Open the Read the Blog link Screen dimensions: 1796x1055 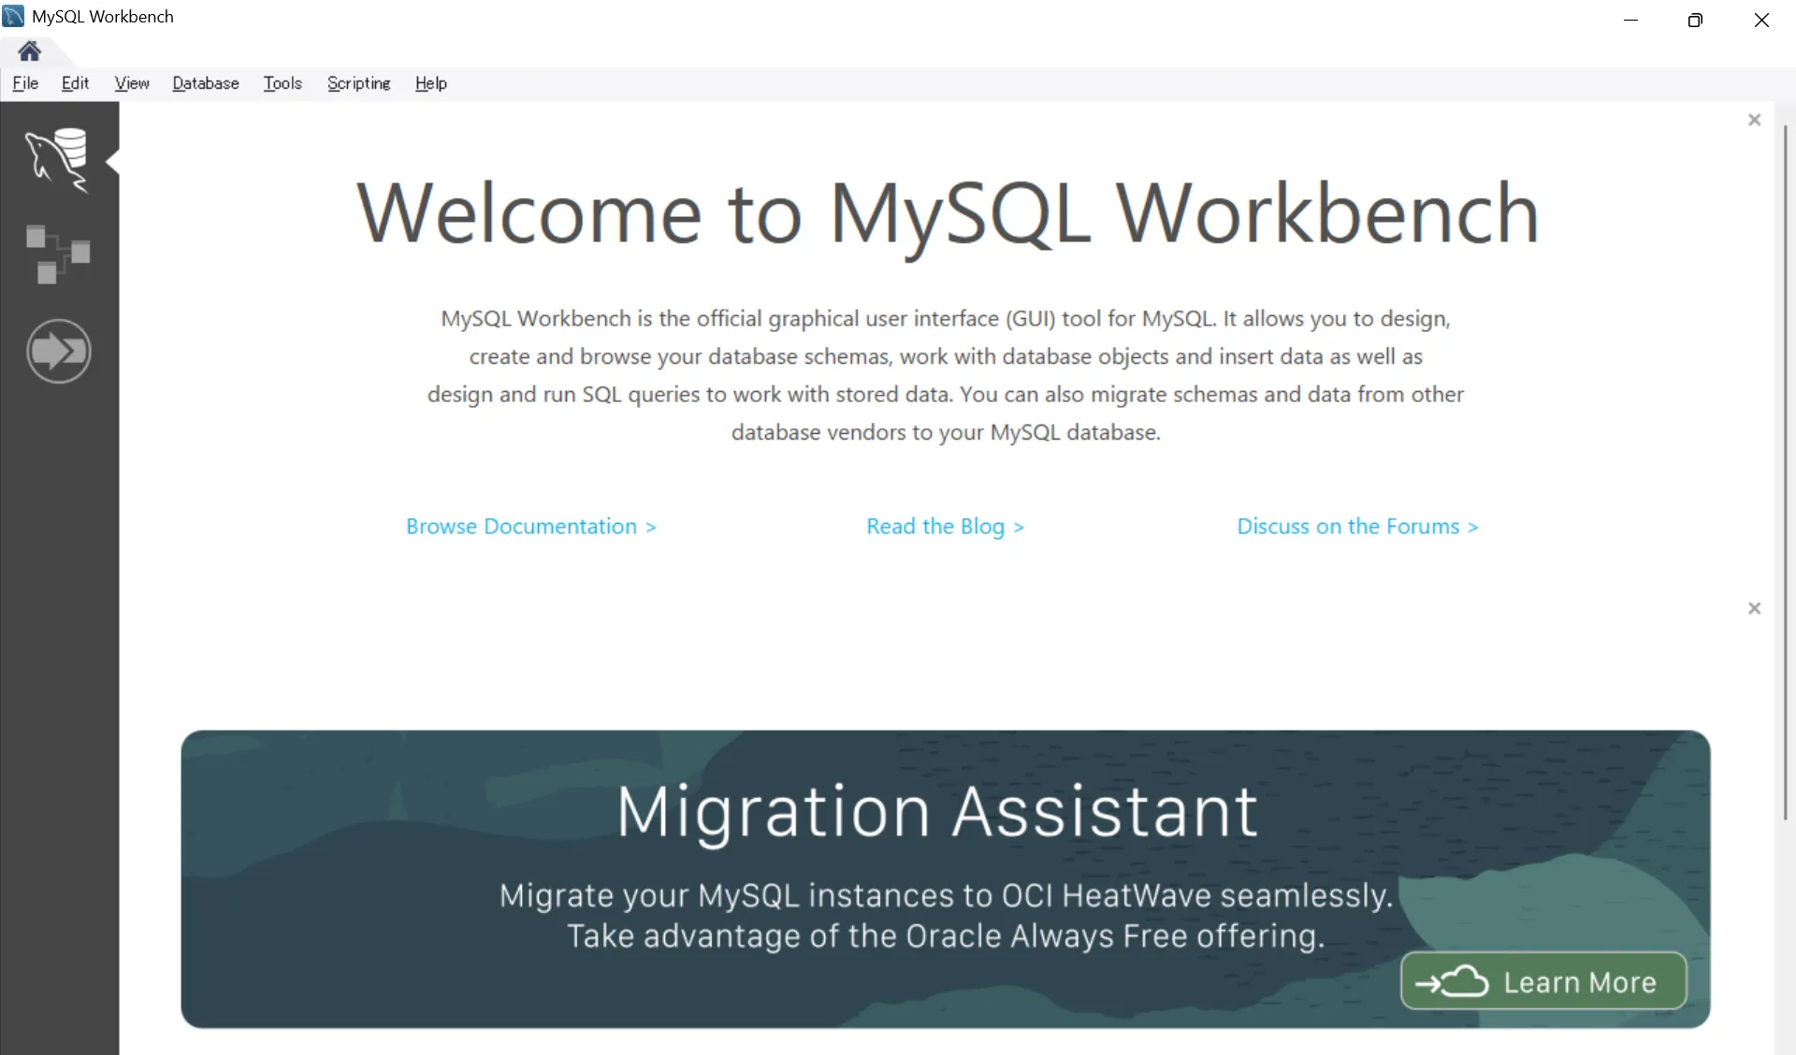(945, 527)
